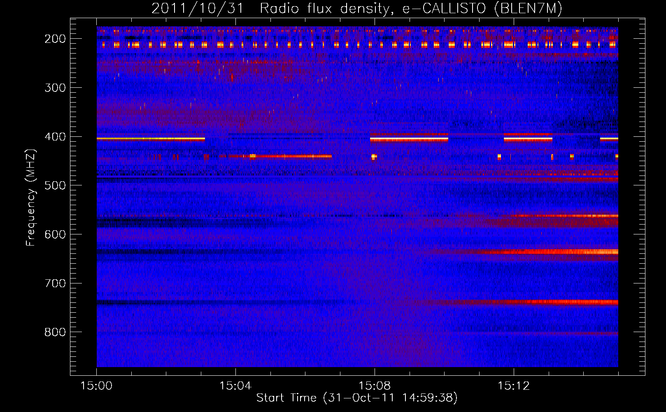Select the 400 frequency tick label
This screenshot has width=666, height=412.
pos(55,137)
